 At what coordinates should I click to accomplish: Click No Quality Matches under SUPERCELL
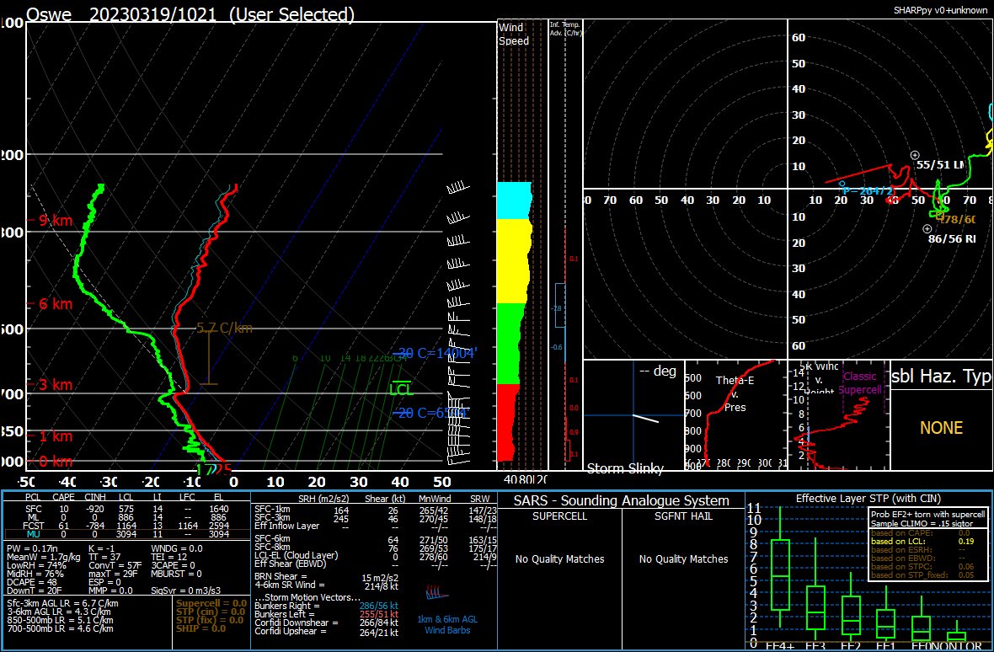pos(560,558)
